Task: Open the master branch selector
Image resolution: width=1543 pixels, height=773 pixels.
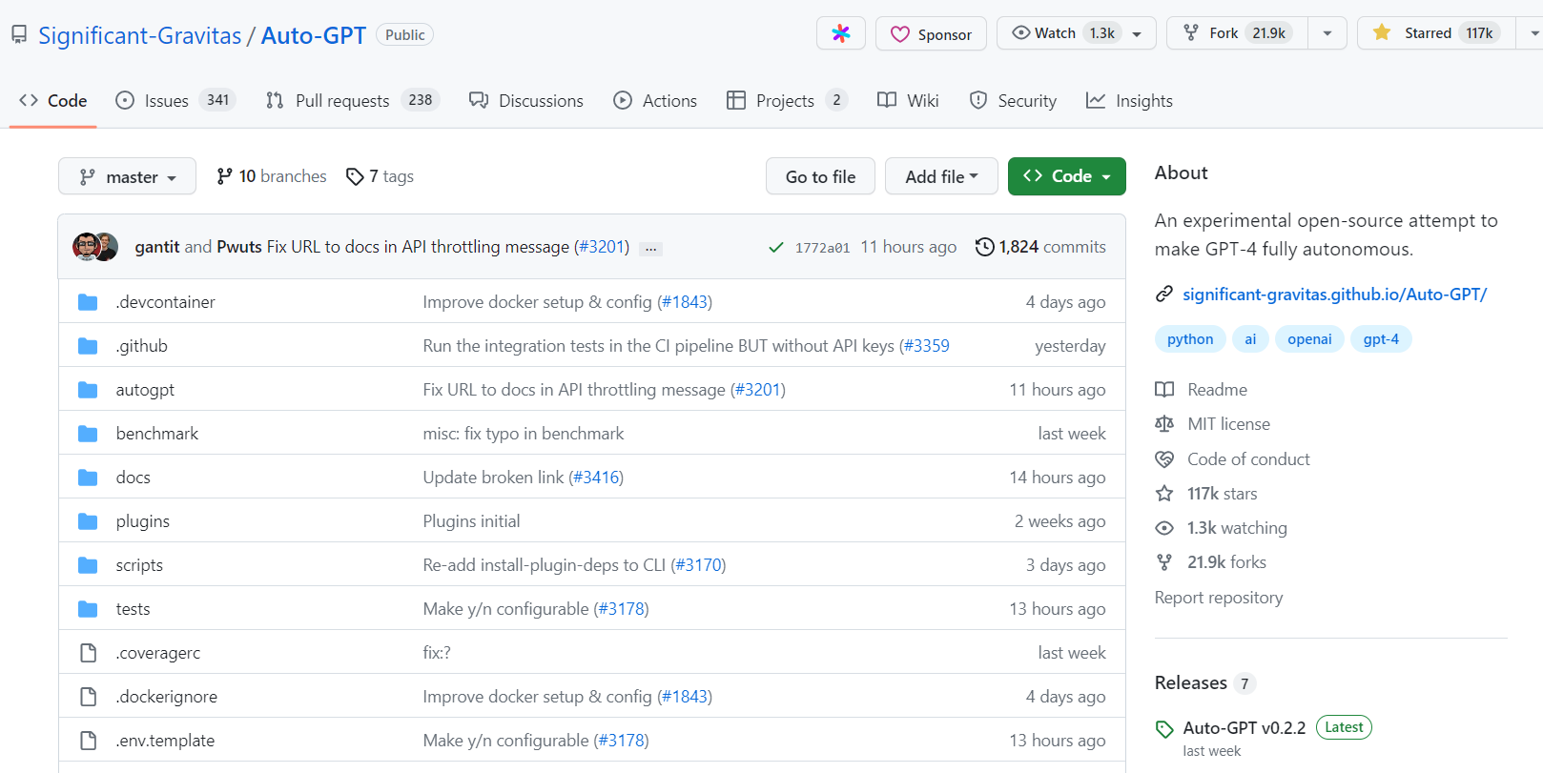Action: [x=127, y=176]
